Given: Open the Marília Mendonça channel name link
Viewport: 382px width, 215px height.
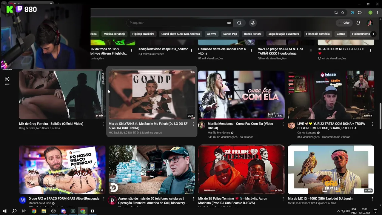Looking at the screenshot, I should coord(219,133).
